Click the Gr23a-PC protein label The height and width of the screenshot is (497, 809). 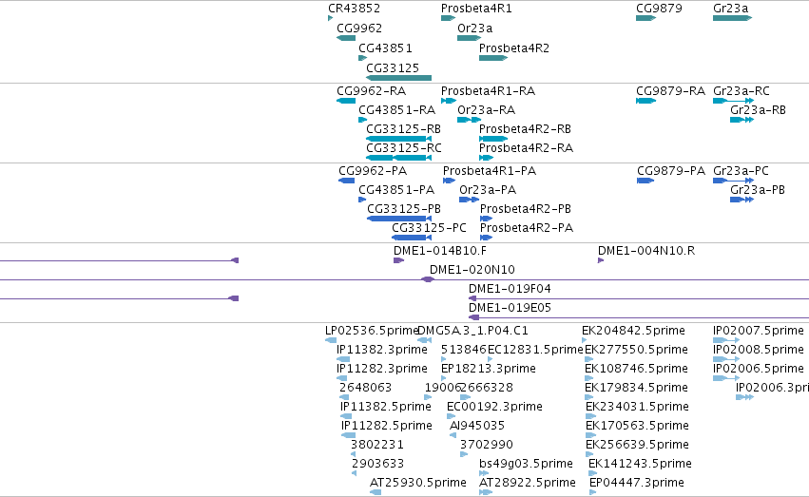coord(741,171)
